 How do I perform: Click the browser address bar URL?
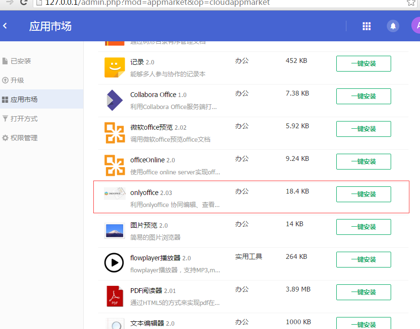(x=157, y=3)
